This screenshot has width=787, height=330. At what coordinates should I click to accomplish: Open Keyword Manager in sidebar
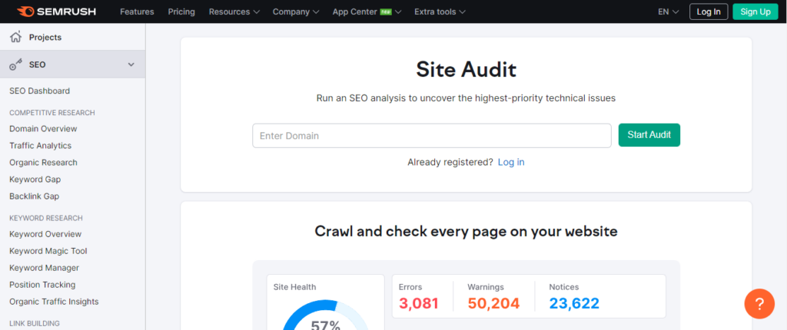pyautogui.click(x=44, y=268)
